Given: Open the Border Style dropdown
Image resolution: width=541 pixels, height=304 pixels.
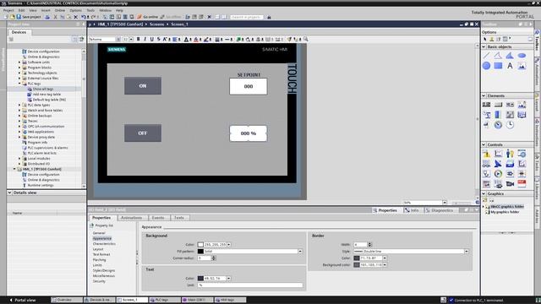Looking at the screenshot, I should coord(467,252).
